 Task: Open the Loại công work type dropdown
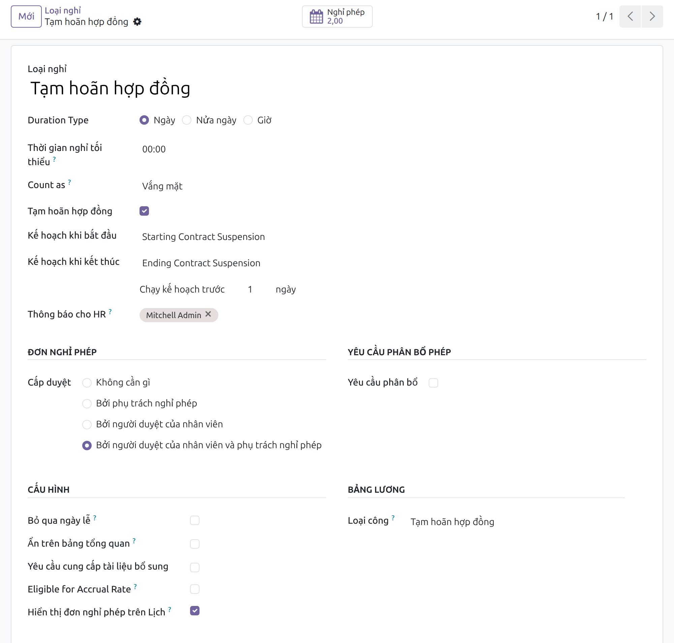click(517, 522)
